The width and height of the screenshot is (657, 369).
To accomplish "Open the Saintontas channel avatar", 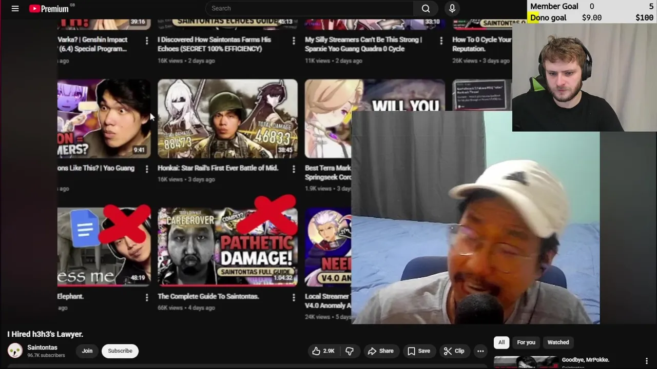I will (15, 351).
